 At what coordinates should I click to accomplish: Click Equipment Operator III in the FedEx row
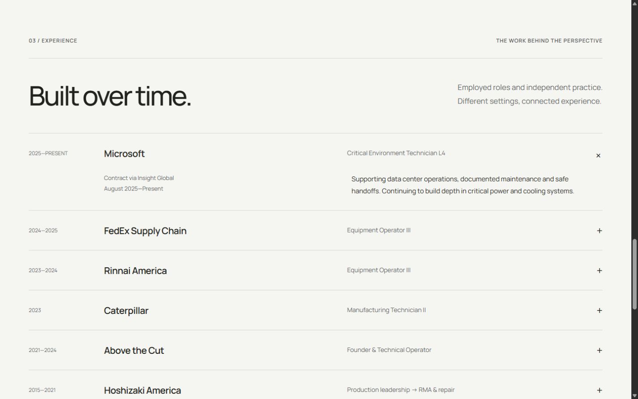[378, 230]
